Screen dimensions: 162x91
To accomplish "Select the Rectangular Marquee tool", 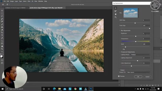I will [2, 13].
